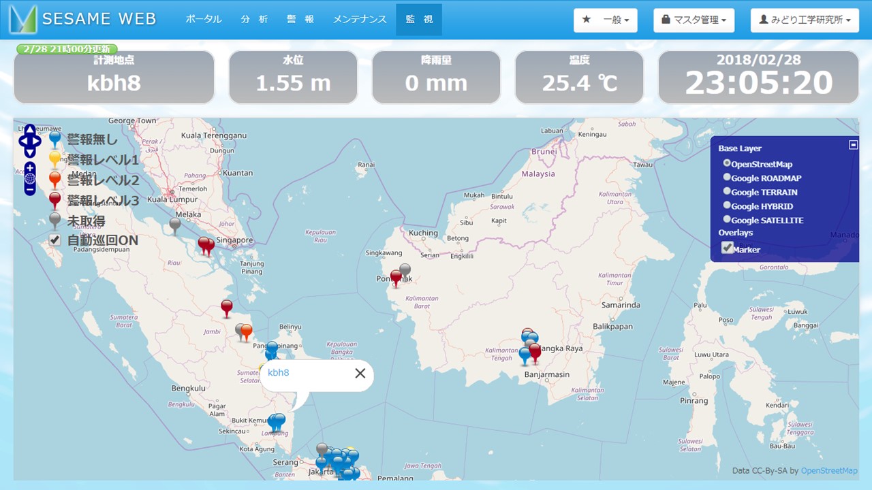Select Google ROADMAP base layer

(727, 178)
